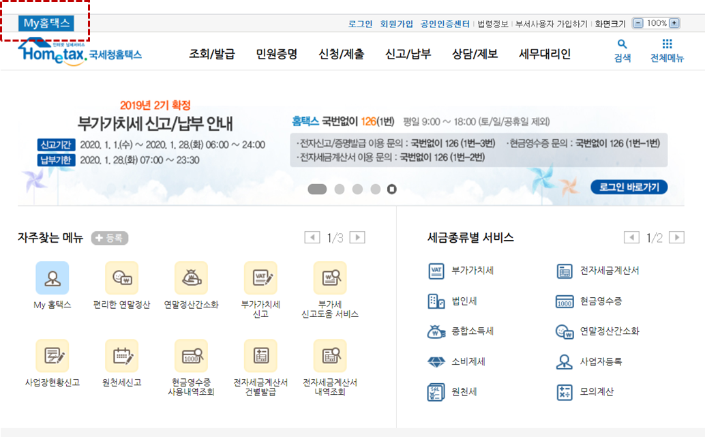Click the 전자세금계산서 icon in 세금종류별 서비스
This screenshot has width=705, height=437.
pyautogui.click(x=565, y=271)
